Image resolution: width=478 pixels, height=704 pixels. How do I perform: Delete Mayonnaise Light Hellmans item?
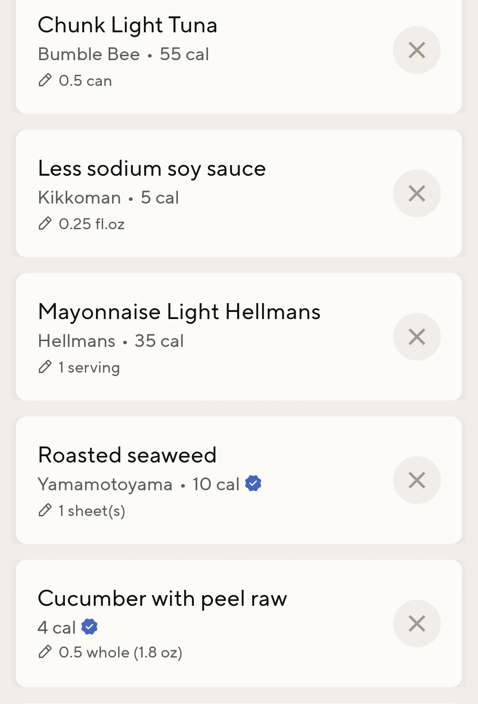point(417,337)
